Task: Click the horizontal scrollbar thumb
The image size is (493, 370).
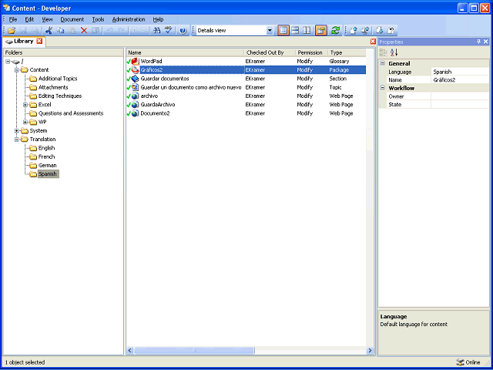Action: [x=194, y=350]
